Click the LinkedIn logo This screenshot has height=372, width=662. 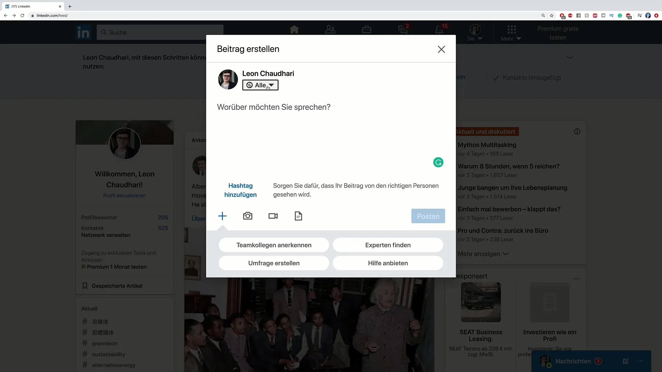click(x=83, y=32)
